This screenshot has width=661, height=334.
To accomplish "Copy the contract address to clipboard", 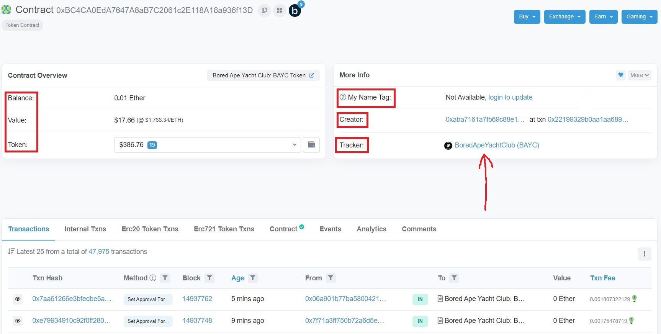I will (x=264, y=10).
